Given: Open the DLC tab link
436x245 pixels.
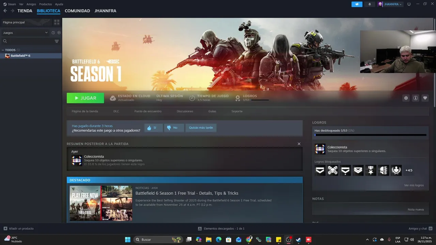Looking at the screenshot, I should (x=116, y=111).
